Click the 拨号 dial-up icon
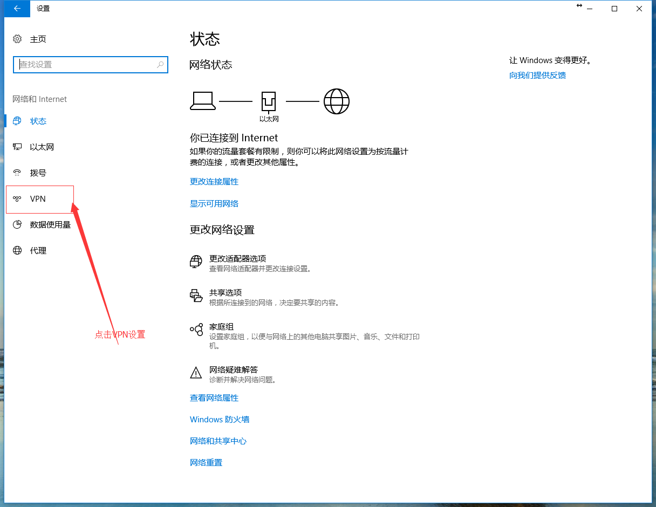The width and height of the screenshot is (656, 507). pos(17,173)
